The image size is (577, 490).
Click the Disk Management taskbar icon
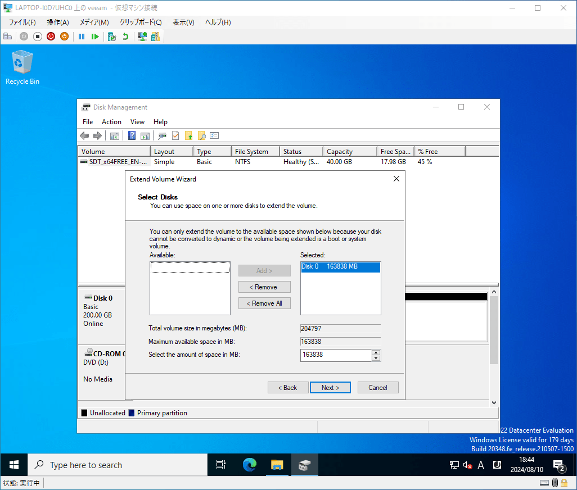[305, 465]
